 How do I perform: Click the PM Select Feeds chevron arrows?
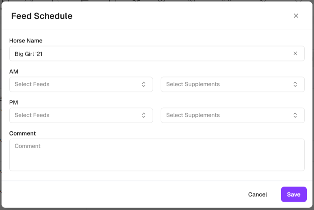click(x=143, y=115)
